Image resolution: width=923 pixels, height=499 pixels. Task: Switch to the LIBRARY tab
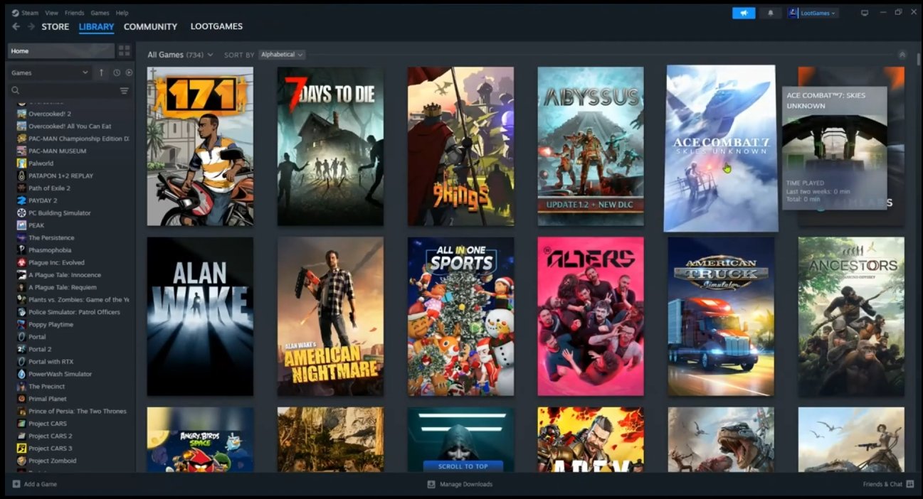click(x=96, y=27)
